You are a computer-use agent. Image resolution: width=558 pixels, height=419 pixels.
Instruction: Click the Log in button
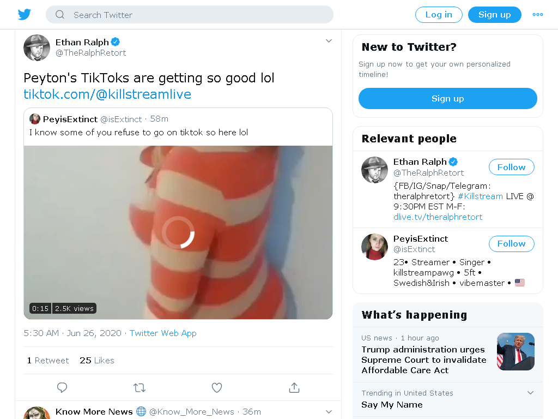[439, 15]
